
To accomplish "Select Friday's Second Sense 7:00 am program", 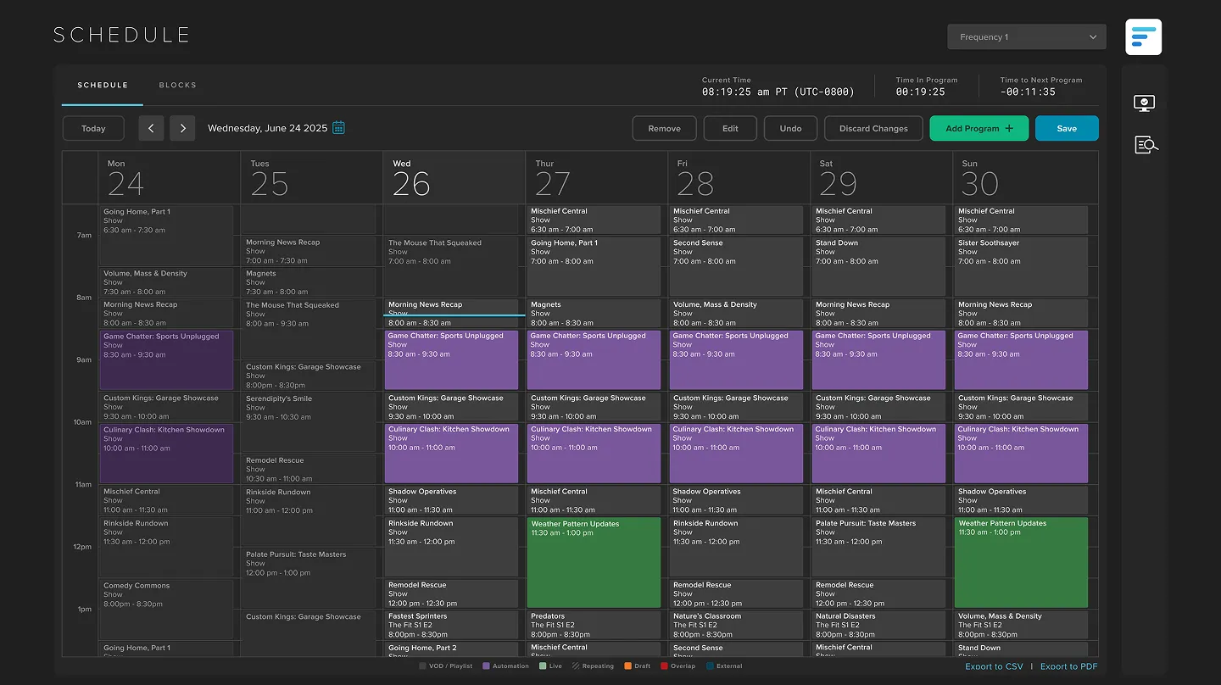I will point(736,266).
